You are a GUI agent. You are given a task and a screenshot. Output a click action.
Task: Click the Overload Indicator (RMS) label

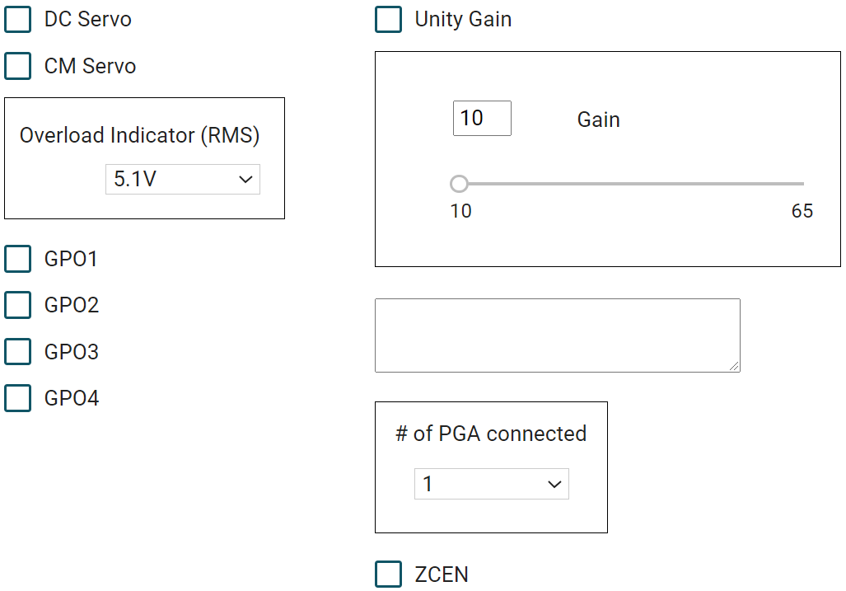[x=139, y=135]
